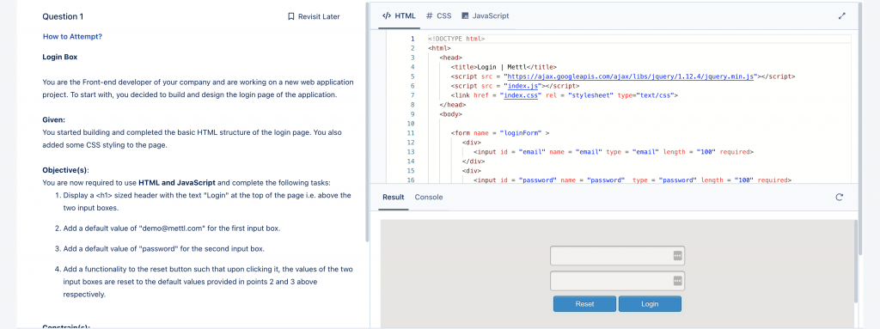Click the question panel vertical scrollbar
Screen dimensions: 880x329
(x=367, y=122)
